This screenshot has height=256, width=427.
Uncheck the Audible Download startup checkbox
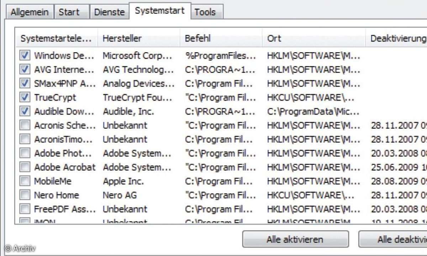[25, 111]
